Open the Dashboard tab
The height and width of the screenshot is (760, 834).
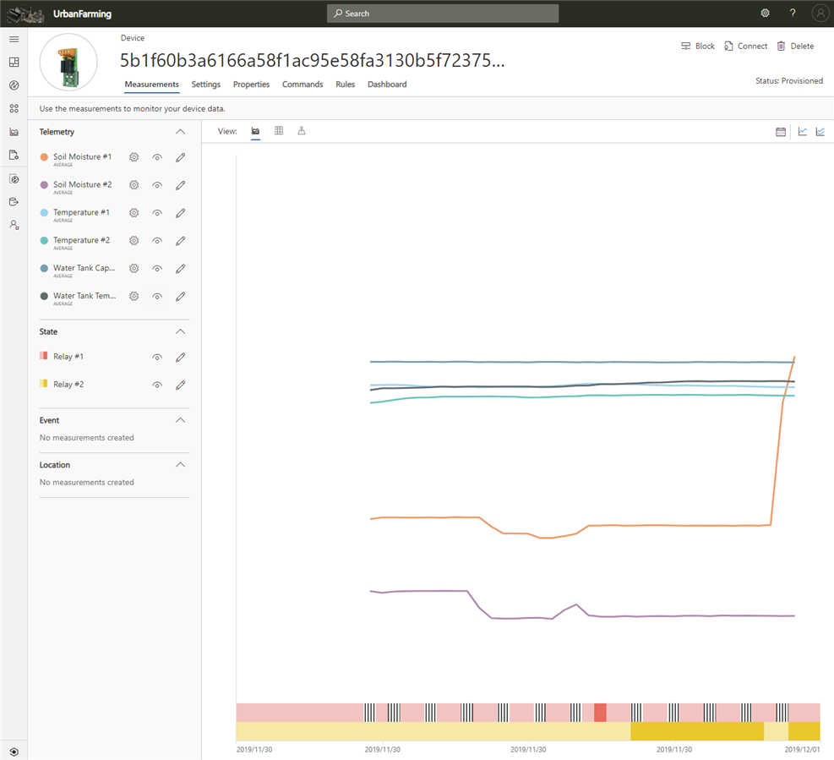387,85
